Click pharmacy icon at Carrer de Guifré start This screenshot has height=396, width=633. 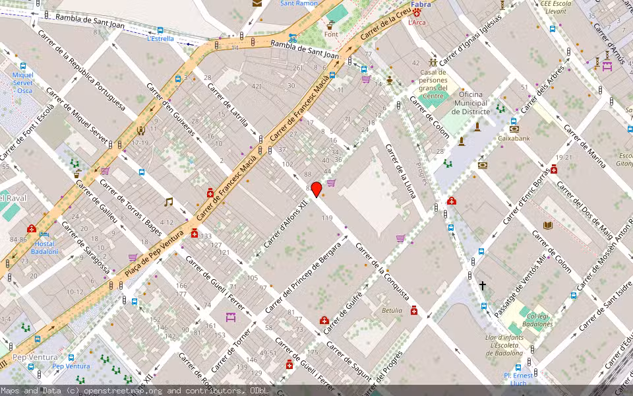324,321
